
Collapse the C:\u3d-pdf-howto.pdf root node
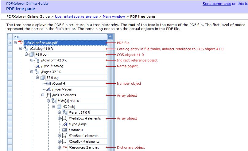point(15,43)
